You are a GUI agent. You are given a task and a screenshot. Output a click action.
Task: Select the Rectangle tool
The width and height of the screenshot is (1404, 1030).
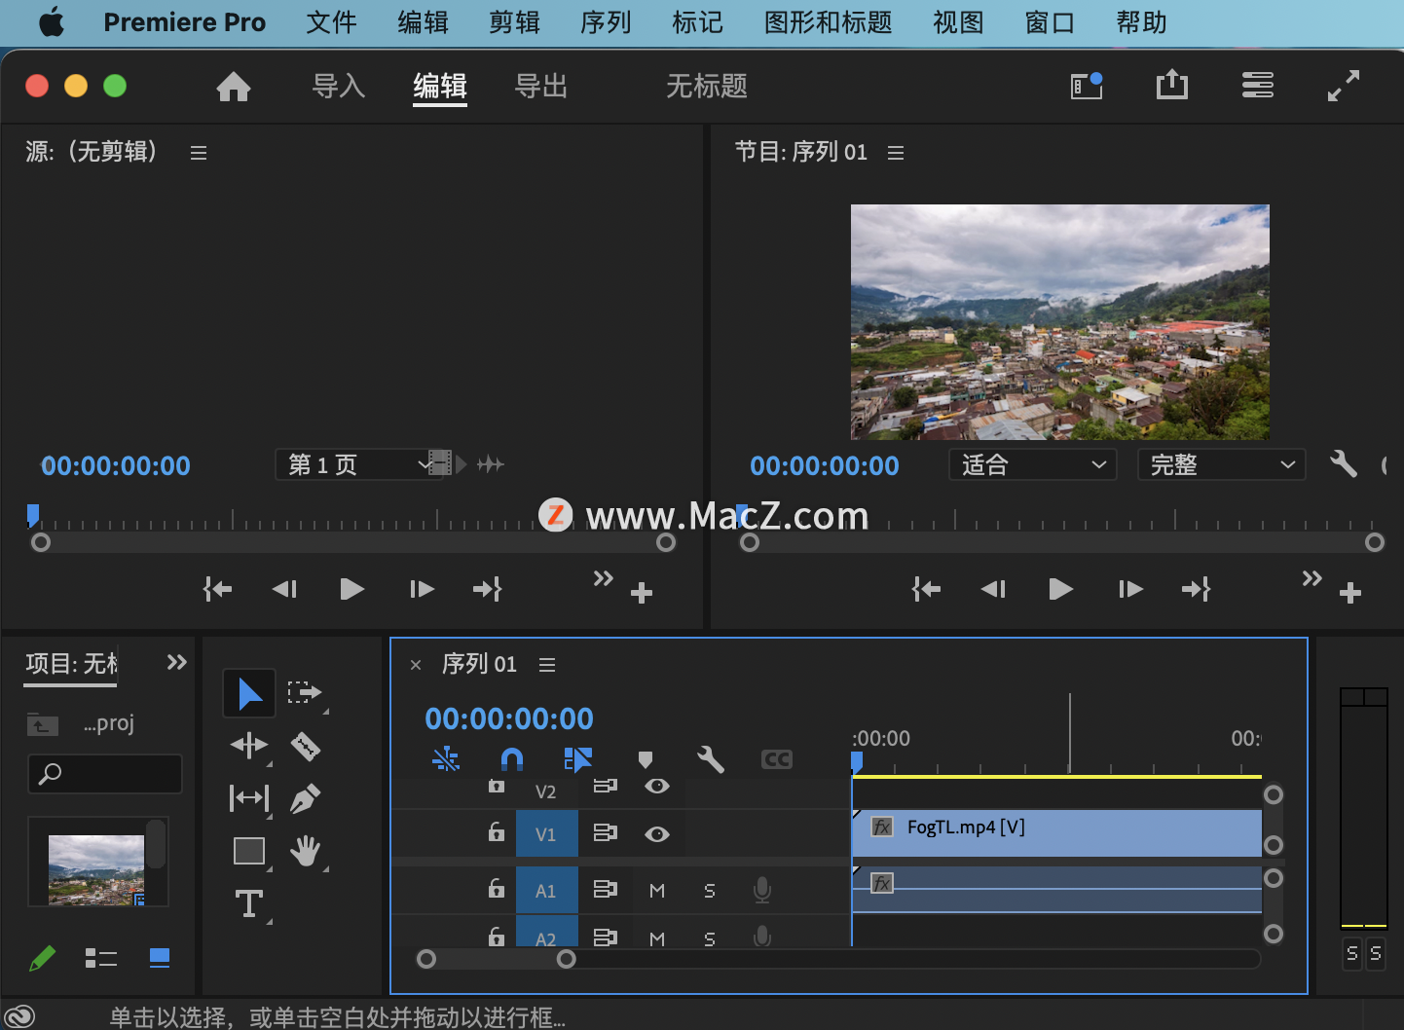(249, 851)
